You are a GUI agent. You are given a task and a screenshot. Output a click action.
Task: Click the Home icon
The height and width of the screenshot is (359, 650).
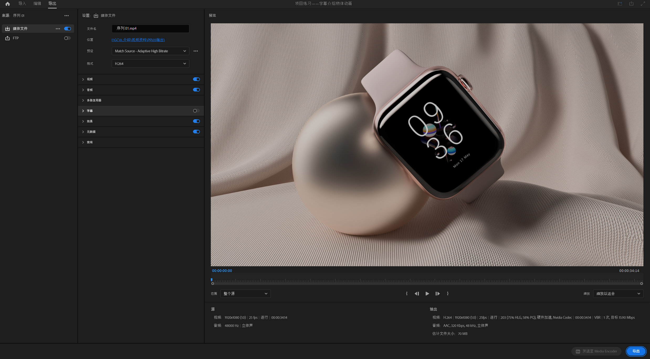[7, 4]
